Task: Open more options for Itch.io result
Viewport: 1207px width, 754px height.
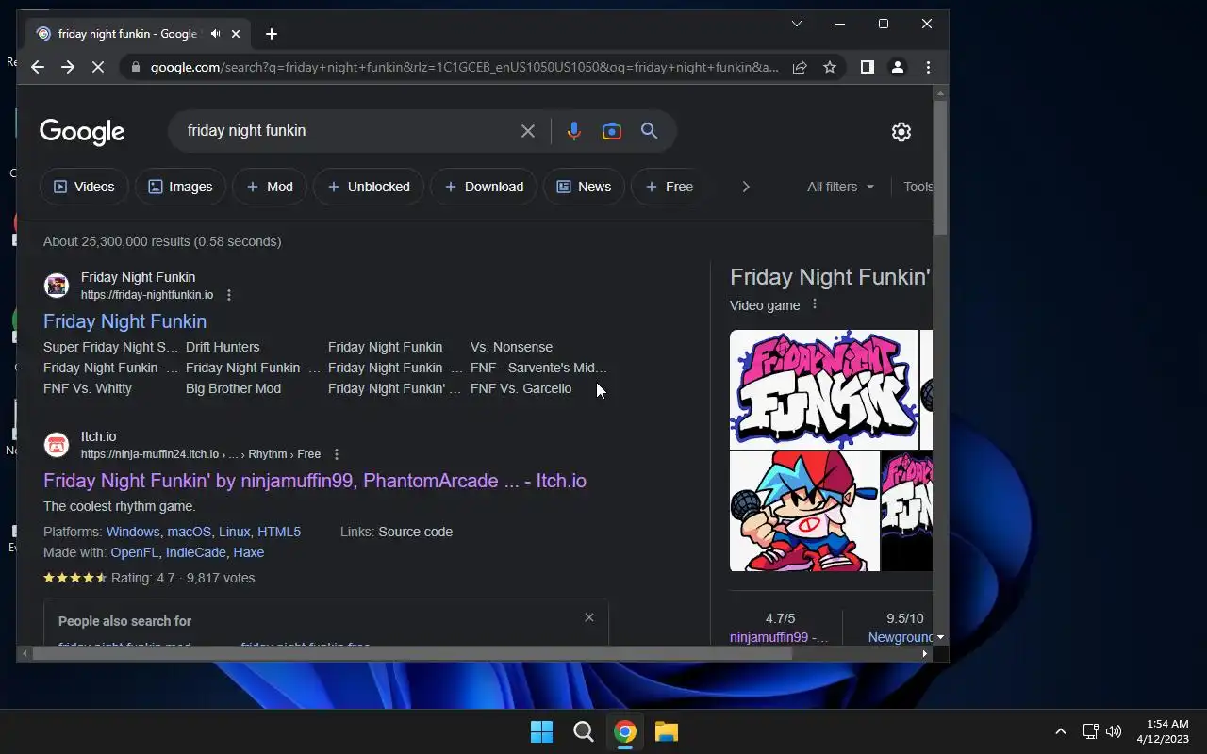Action: [337, 454]
